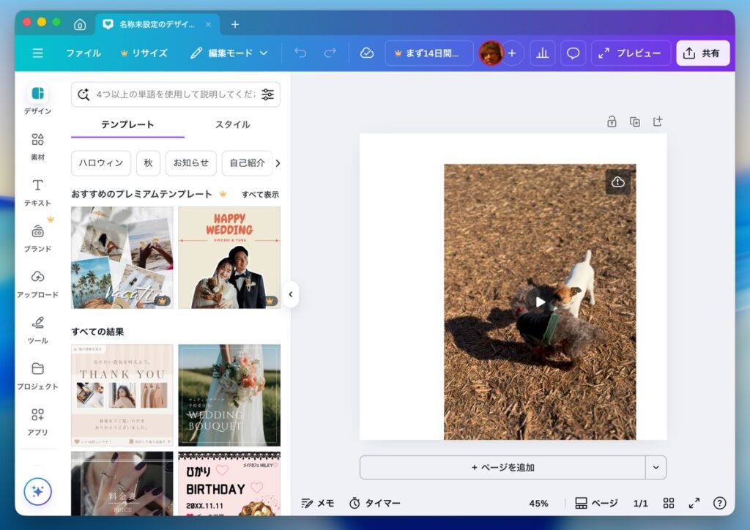Select the HAPPY WEDDING template thumbnail
Image resolution: width=750 pixels, height=530 pixels.
(229, 257)
